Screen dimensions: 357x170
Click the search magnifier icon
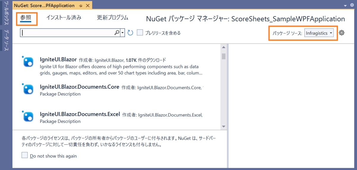click(117, 33)
